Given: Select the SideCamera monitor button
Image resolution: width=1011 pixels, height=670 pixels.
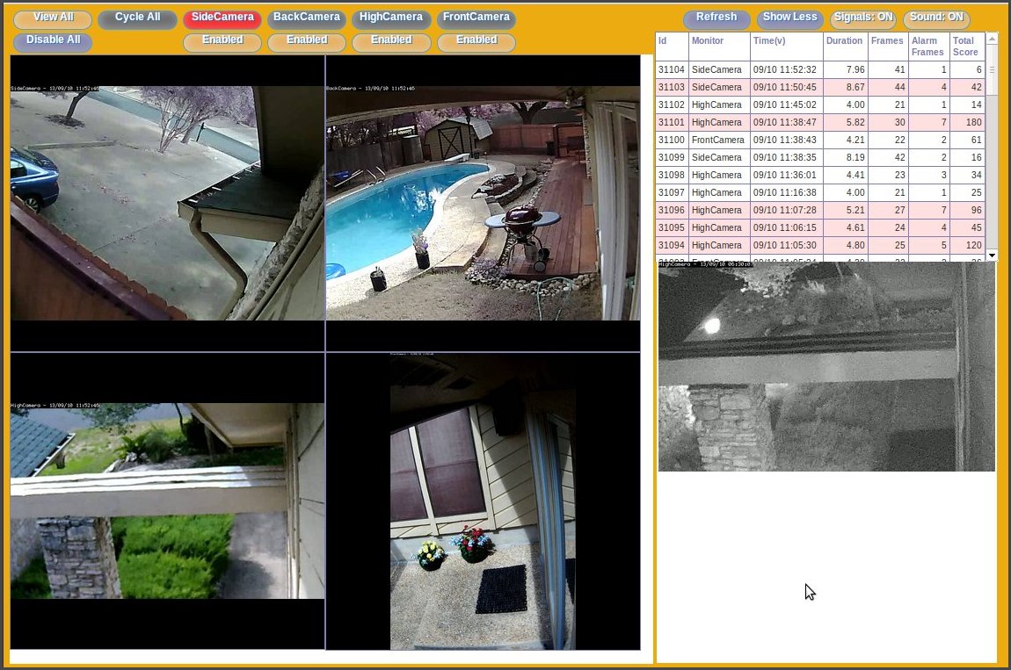Looking at the screenshot, I should [x=222, y=18].
